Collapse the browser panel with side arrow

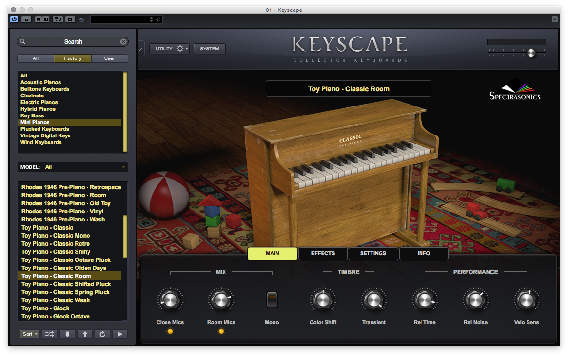click(140, 48)
